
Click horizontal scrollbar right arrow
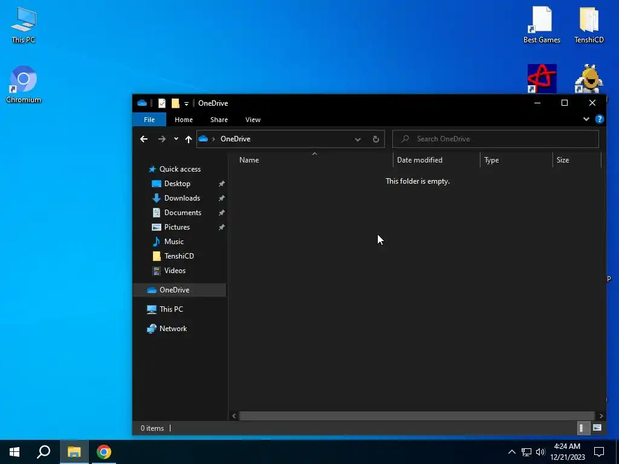tap(601, 416)
